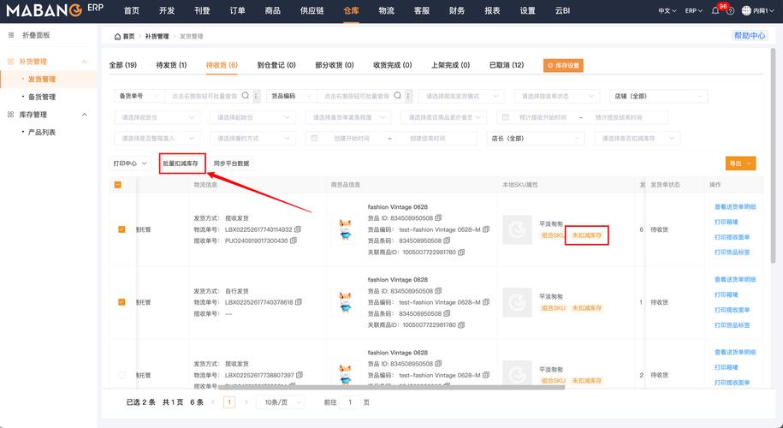
Task: Select 备货管理 in the sidebar
Action: pyautogui.click(x=41, y=97)
